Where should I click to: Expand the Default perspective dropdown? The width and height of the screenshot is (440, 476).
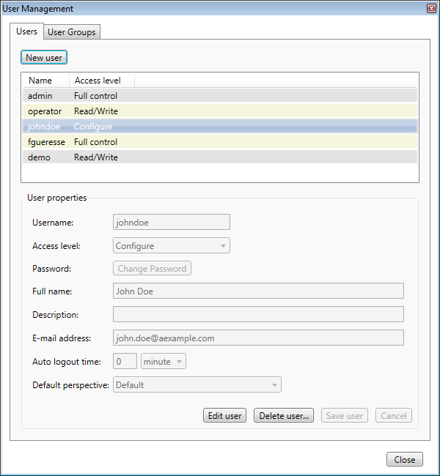(x=197, y=385)
